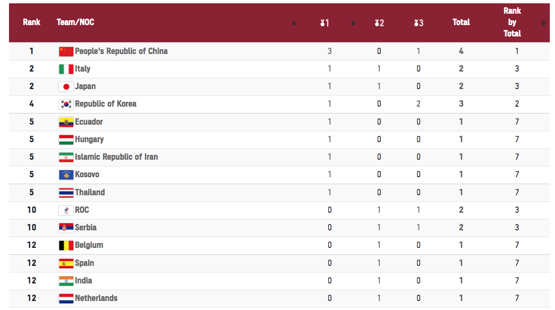Sort using the gold medal column arrows

click(x=353, y=23)
